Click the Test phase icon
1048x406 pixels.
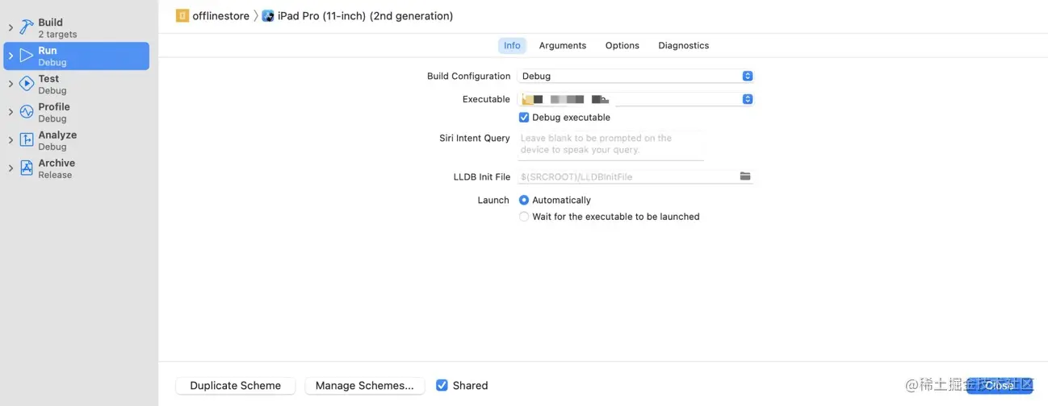coord(27,84)
